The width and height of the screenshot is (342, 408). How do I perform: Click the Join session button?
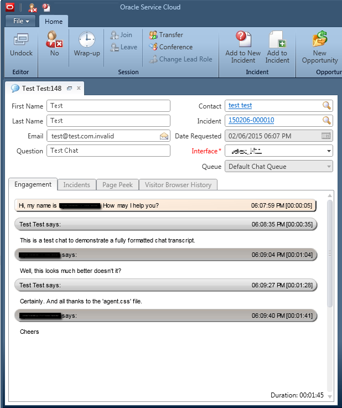pyautogui.click(x=121, y=35)
